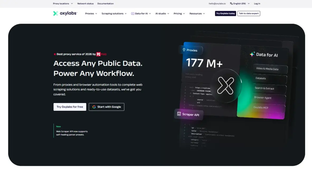Open the Data for AI menu
The height and width of the screenshot is (169, 312).
(x=141, y=13)
